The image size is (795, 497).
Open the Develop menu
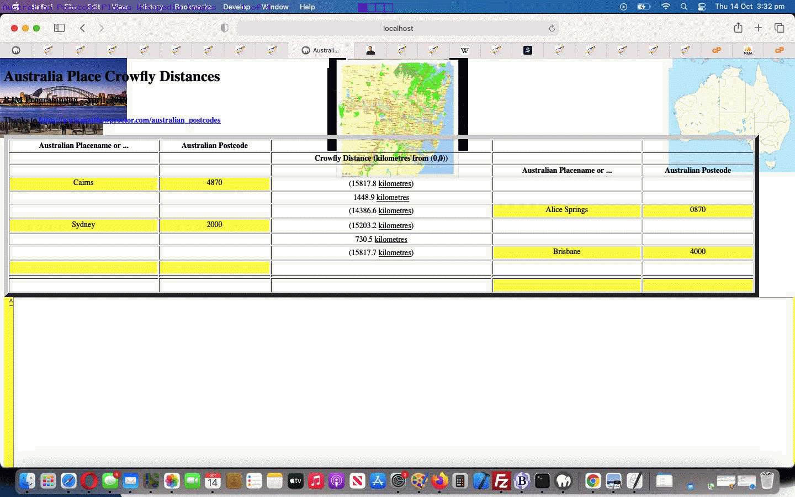(237, 7)
